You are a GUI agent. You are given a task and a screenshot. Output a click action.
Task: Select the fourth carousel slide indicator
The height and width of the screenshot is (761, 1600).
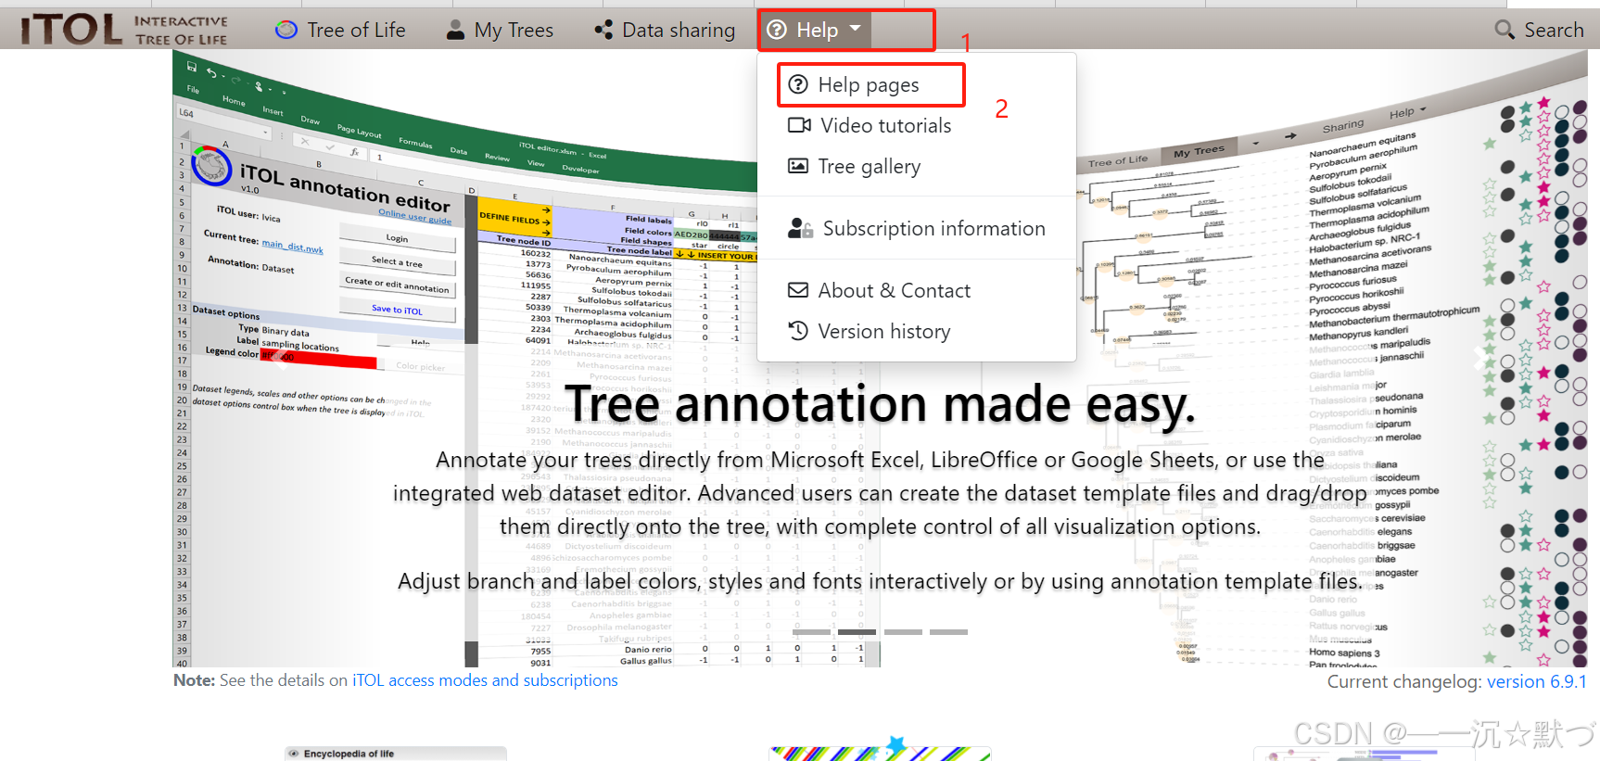point(948,631)
